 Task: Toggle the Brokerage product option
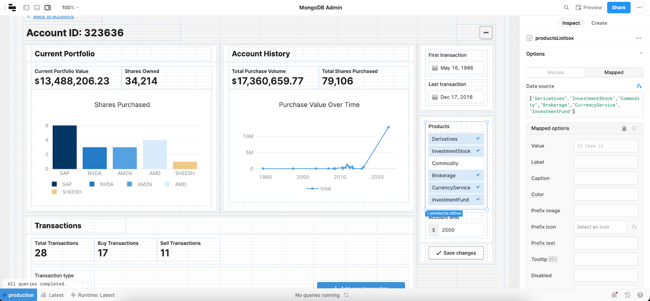pyautogui.click(x=456, y=175)
